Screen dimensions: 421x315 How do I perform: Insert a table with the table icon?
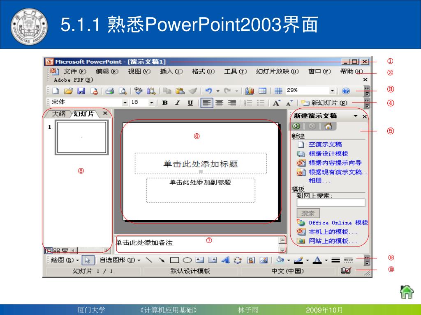point(262,91)
